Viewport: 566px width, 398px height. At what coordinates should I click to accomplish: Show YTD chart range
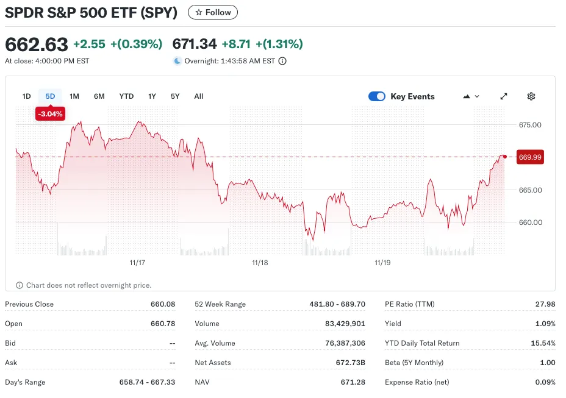[126, 96]
